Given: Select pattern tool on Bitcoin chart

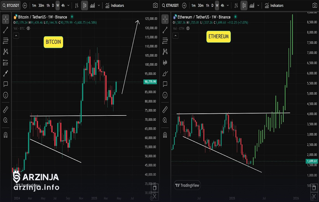Looking at the screenshot, I should pyautogui.click(x=6, y=52).
